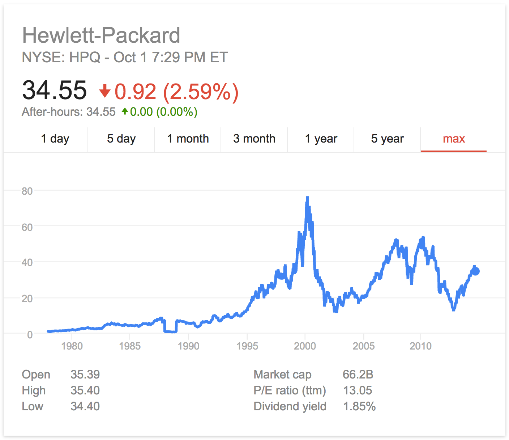Click the NYSE: HPQ ticker text
The height and width of the screenshot is (440, 509).
pos(61,57)
